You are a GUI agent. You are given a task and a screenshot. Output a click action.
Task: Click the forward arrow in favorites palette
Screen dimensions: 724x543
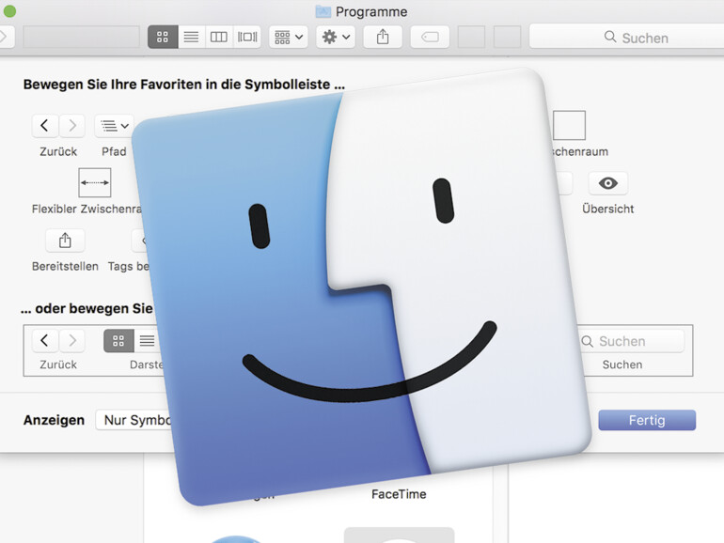point(72,126)
